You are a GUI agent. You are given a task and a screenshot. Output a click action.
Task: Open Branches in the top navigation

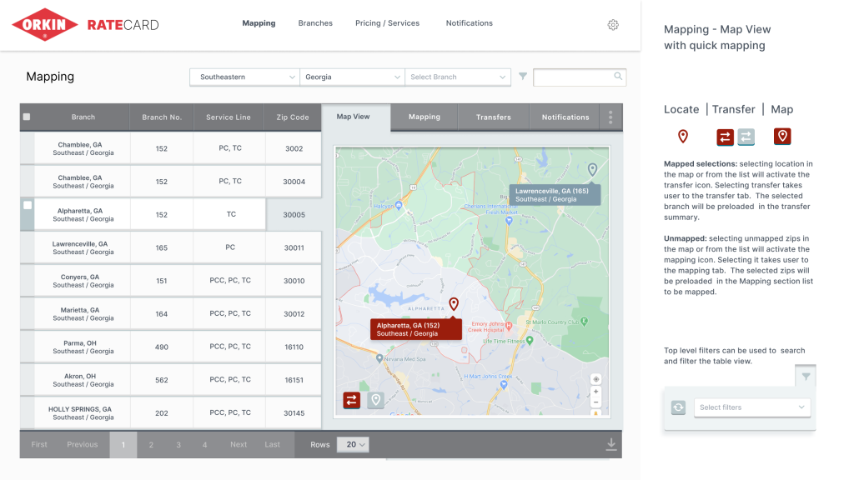(315, 23)
